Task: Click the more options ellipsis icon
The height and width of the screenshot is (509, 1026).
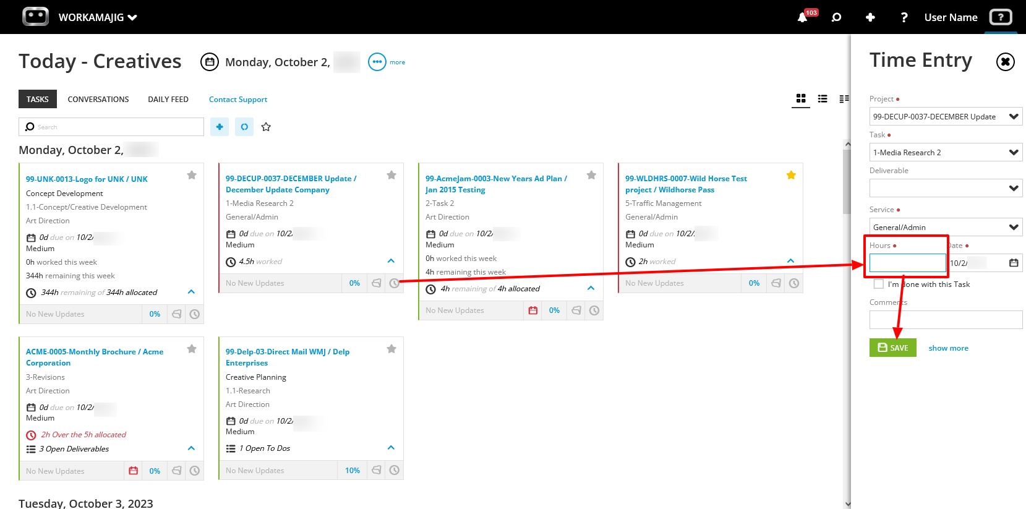Action: [377, 62]
